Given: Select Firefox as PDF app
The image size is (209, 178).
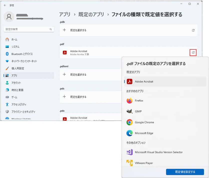Looking at the screenshot, I should [x=165, y=101].
